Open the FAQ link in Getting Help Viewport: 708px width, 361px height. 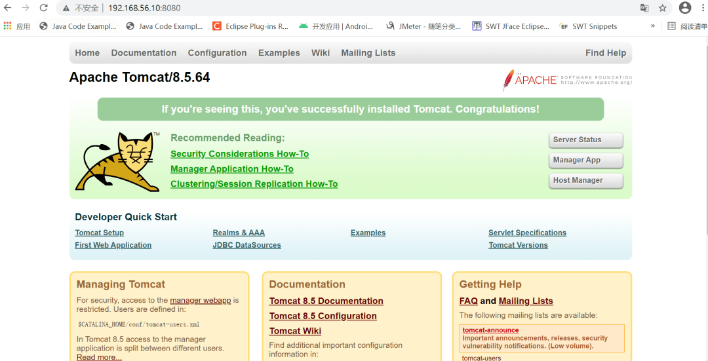point(468,301)
